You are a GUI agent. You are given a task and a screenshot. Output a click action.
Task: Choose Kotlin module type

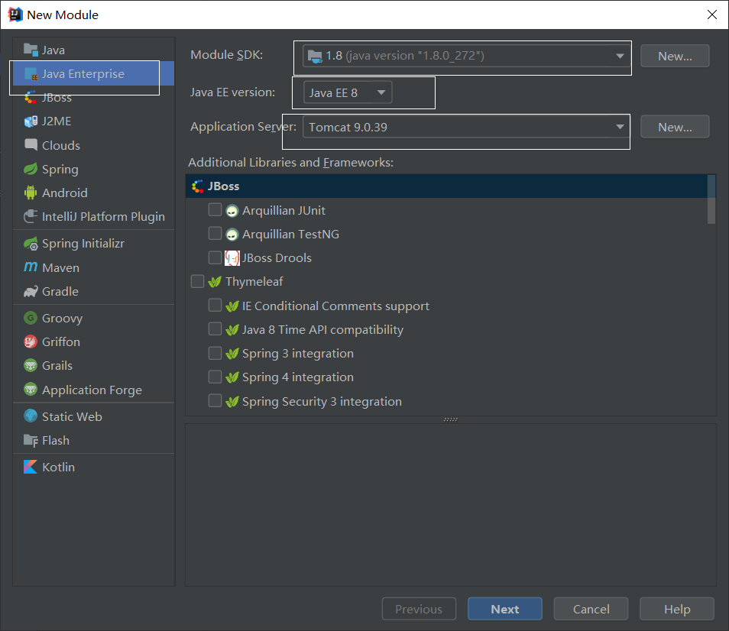point(93,467)
